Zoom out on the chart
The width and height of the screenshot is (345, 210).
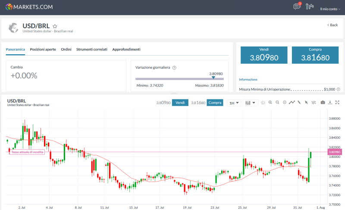click(x=277, y=102)
